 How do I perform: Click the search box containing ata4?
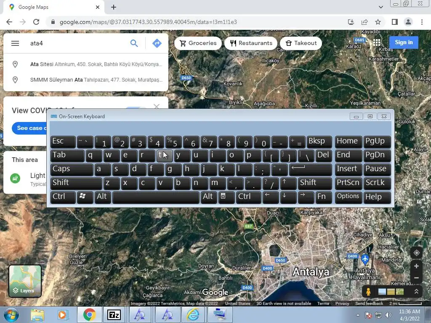(77, 43)
